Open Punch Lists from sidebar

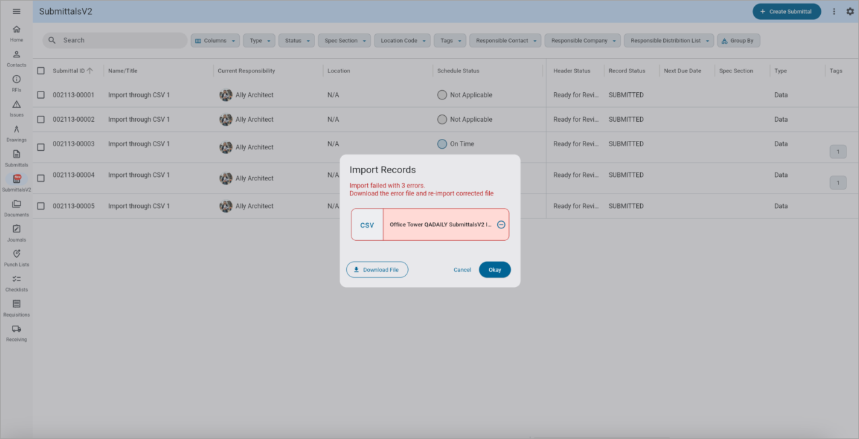tap(16, 259)
